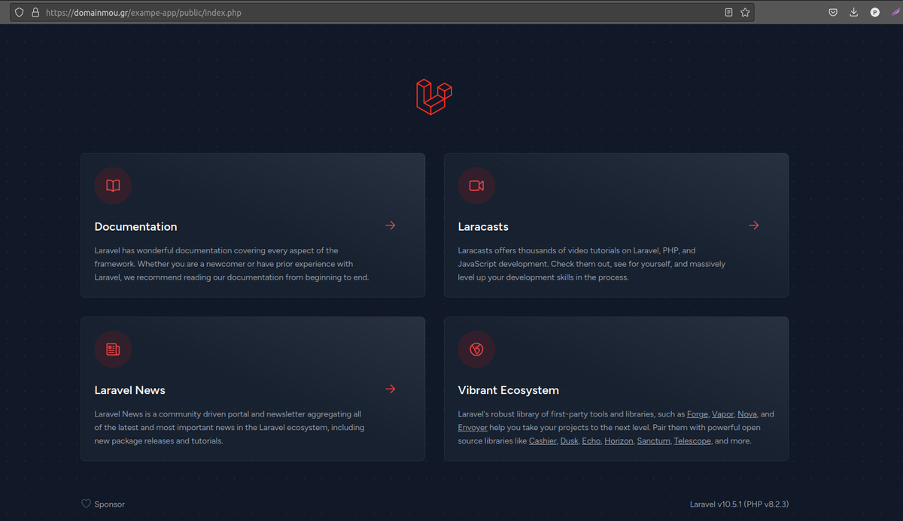Bookmark this page with the star icon

pos(745,13)
